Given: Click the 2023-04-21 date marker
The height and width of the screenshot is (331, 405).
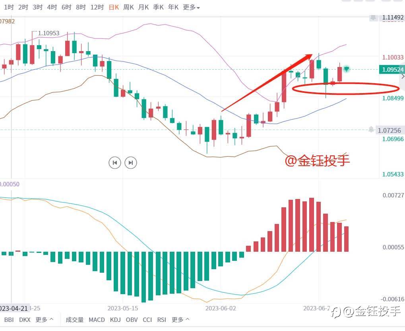Looking at the screenshot, I should tap(14, 308).
